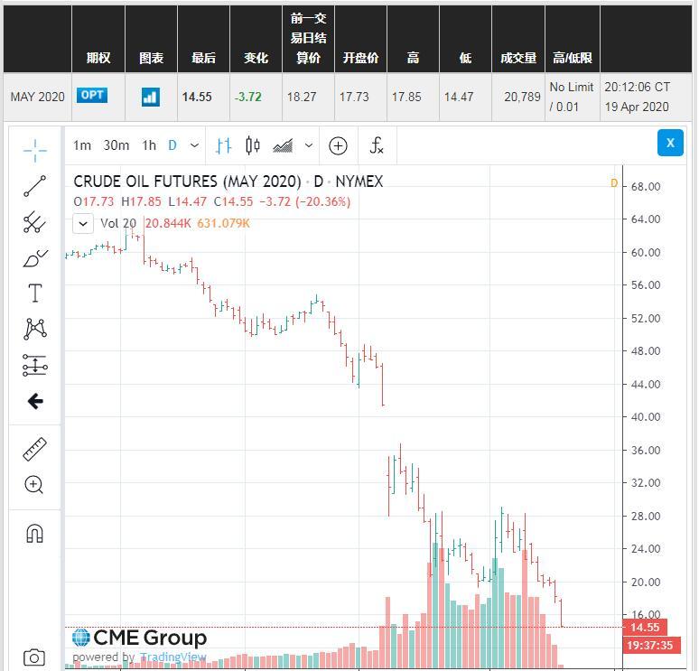Screen dimensions: 699x671
Task: Select the ruler measure tool
Action: (x=35, y=449)
